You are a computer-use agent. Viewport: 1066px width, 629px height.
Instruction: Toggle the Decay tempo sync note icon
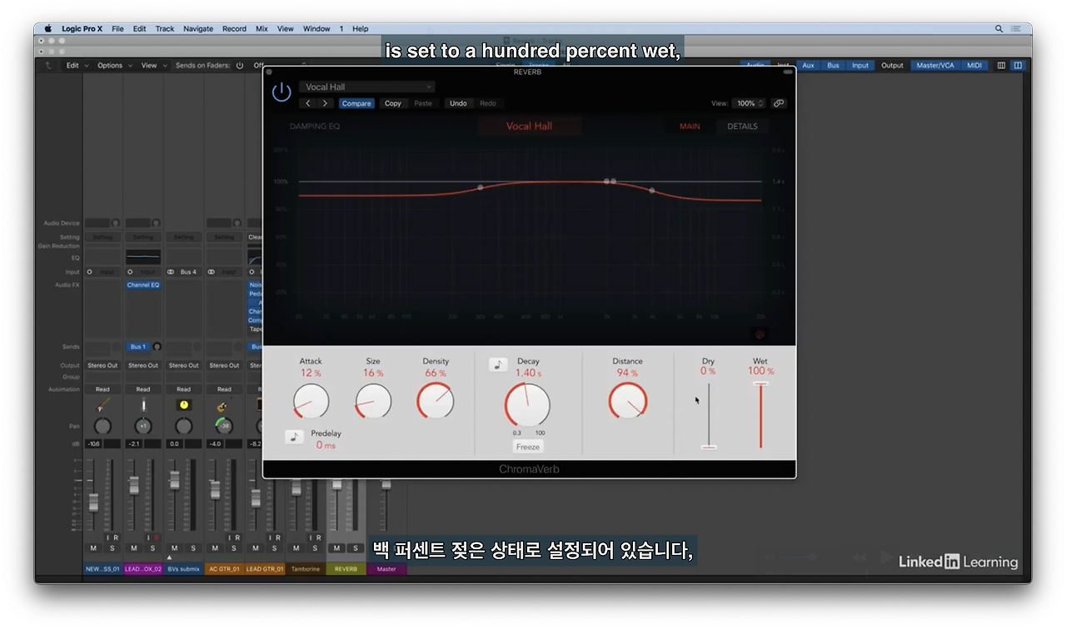498,364
